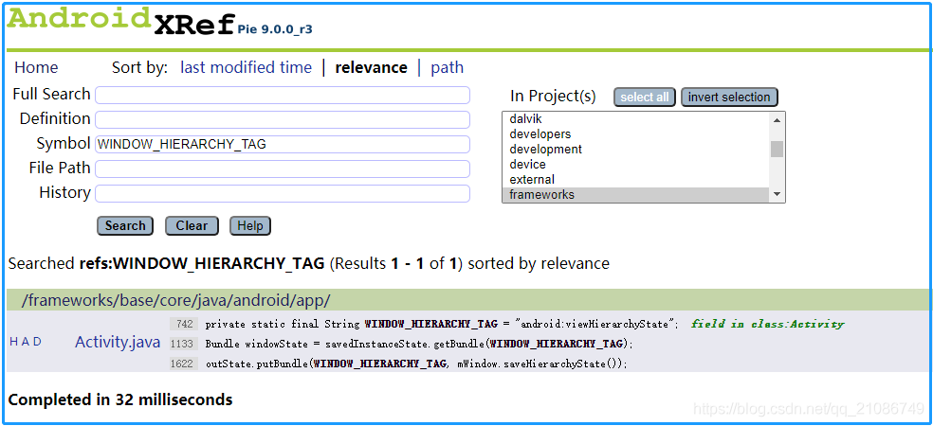Select the dalvik project in list
The height and width of the screenshot is (426, 933).
coord(636,119)
